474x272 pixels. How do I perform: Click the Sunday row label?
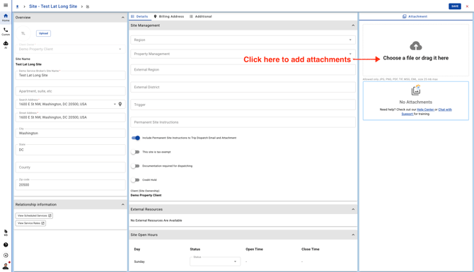click(x=139, y=261)
